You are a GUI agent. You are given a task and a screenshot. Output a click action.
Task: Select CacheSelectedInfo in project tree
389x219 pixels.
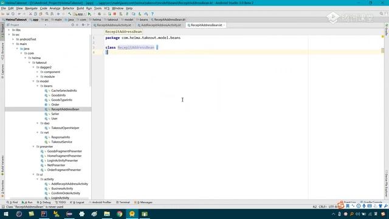64,91
